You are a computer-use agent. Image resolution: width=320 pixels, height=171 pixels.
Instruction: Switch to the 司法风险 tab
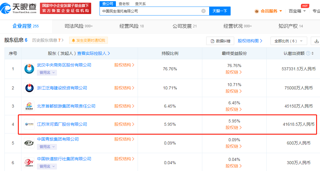tap(78, 26)
